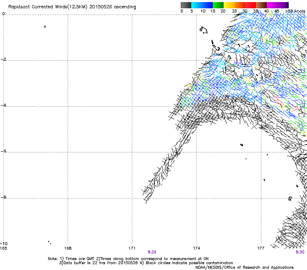Click the note 'Black circles indicate possible contamination'
Viewport: 307px width, 270px height.
pyautogui.click(x=189, y=263)
